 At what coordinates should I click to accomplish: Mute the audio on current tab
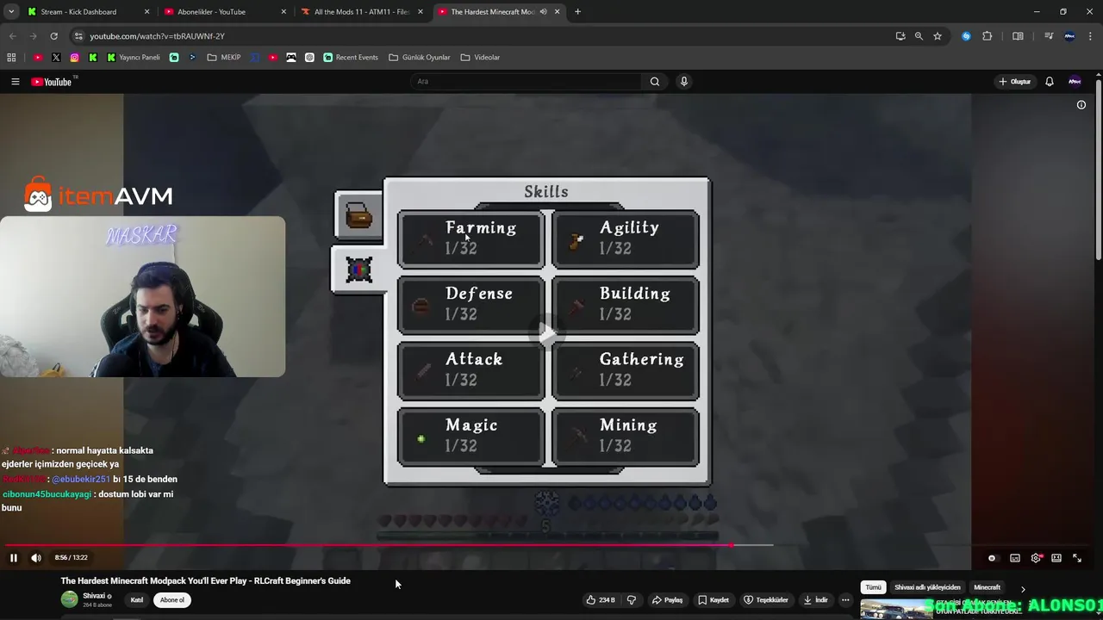tap(543, 12)
